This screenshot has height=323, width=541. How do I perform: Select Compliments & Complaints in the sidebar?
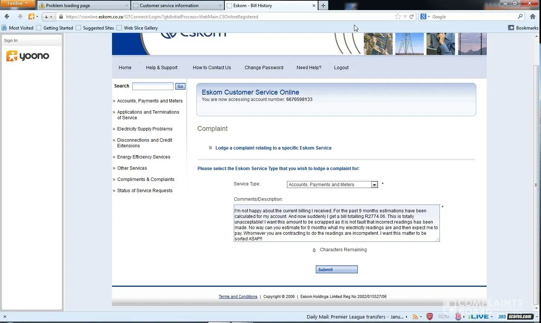(x=146, y=179)
